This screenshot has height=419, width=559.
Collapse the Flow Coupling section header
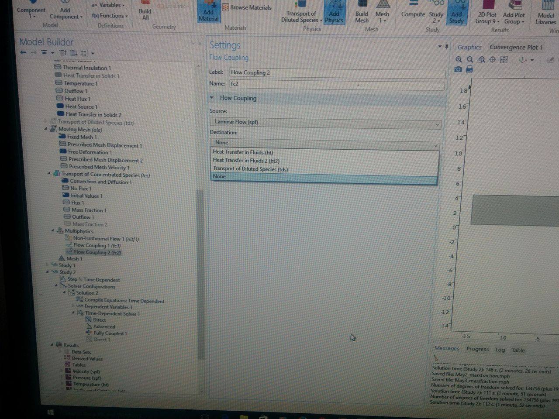pyautogui.click(x=212, y=98)
